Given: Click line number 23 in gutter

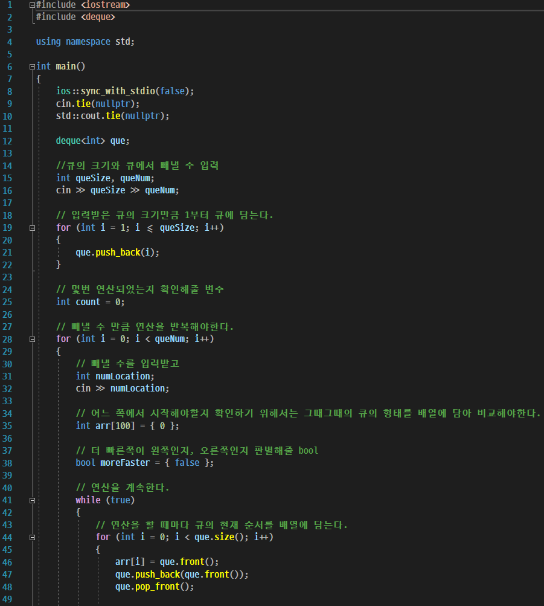Looking at the screenshot, I should [x=7, y=277].
